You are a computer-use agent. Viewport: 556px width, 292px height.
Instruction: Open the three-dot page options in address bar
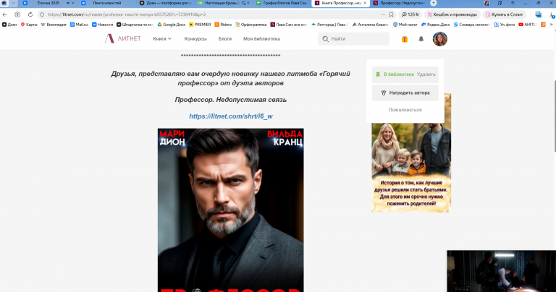pyautogui.click(x=383, y=14)
